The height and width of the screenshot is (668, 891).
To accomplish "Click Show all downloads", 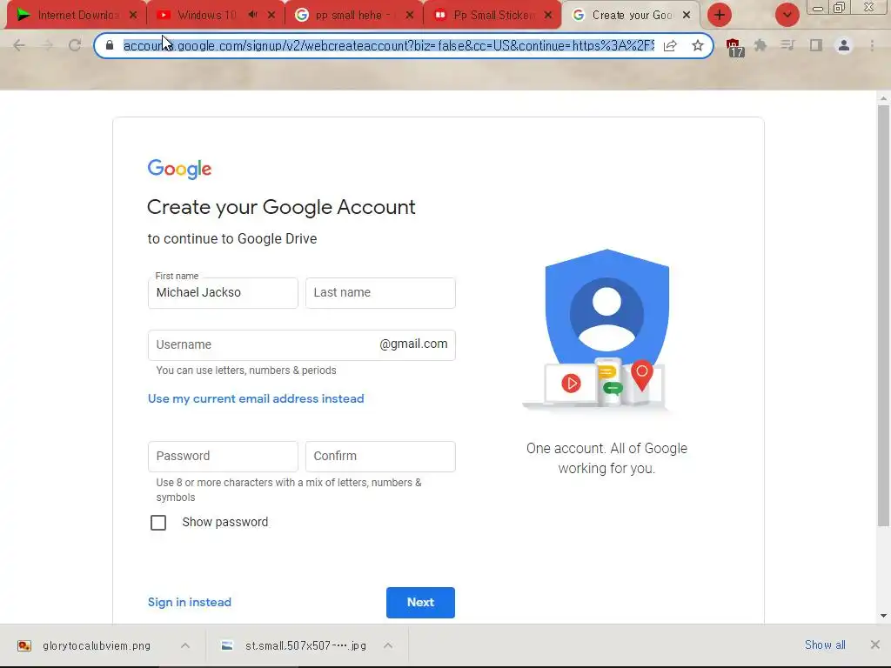I will [x=825, y=645].
